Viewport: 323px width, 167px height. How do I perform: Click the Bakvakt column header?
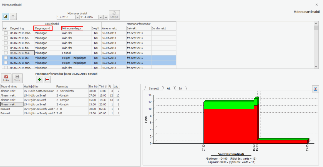pyautogui.click(x=138, y=28)
